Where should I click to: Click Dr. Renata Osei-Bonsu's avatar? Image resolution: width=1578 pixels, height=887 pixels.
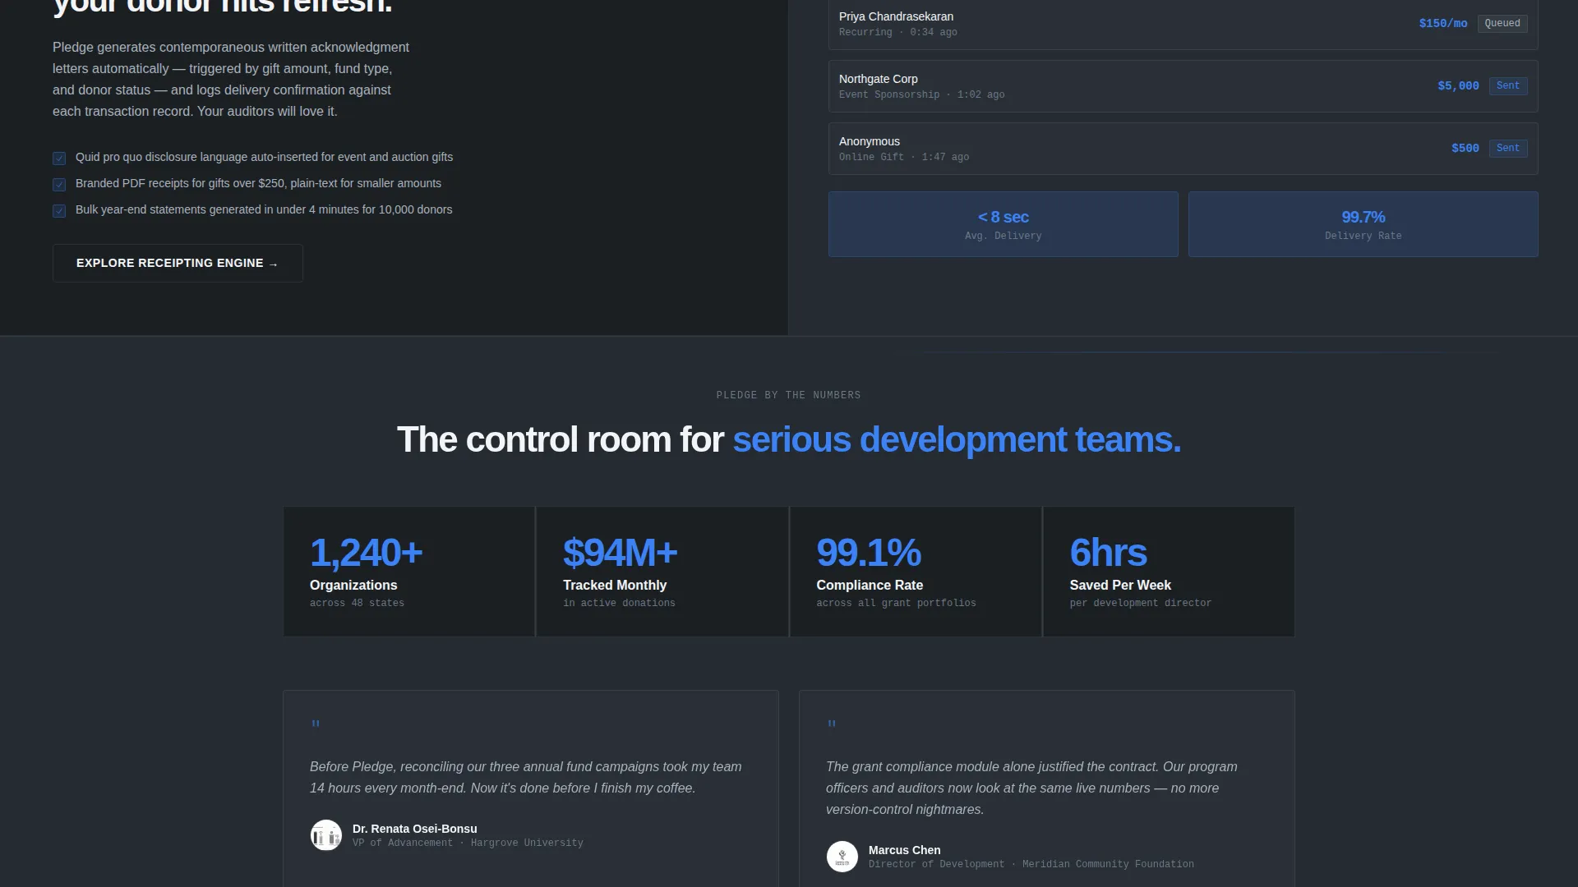coord(326,835)
